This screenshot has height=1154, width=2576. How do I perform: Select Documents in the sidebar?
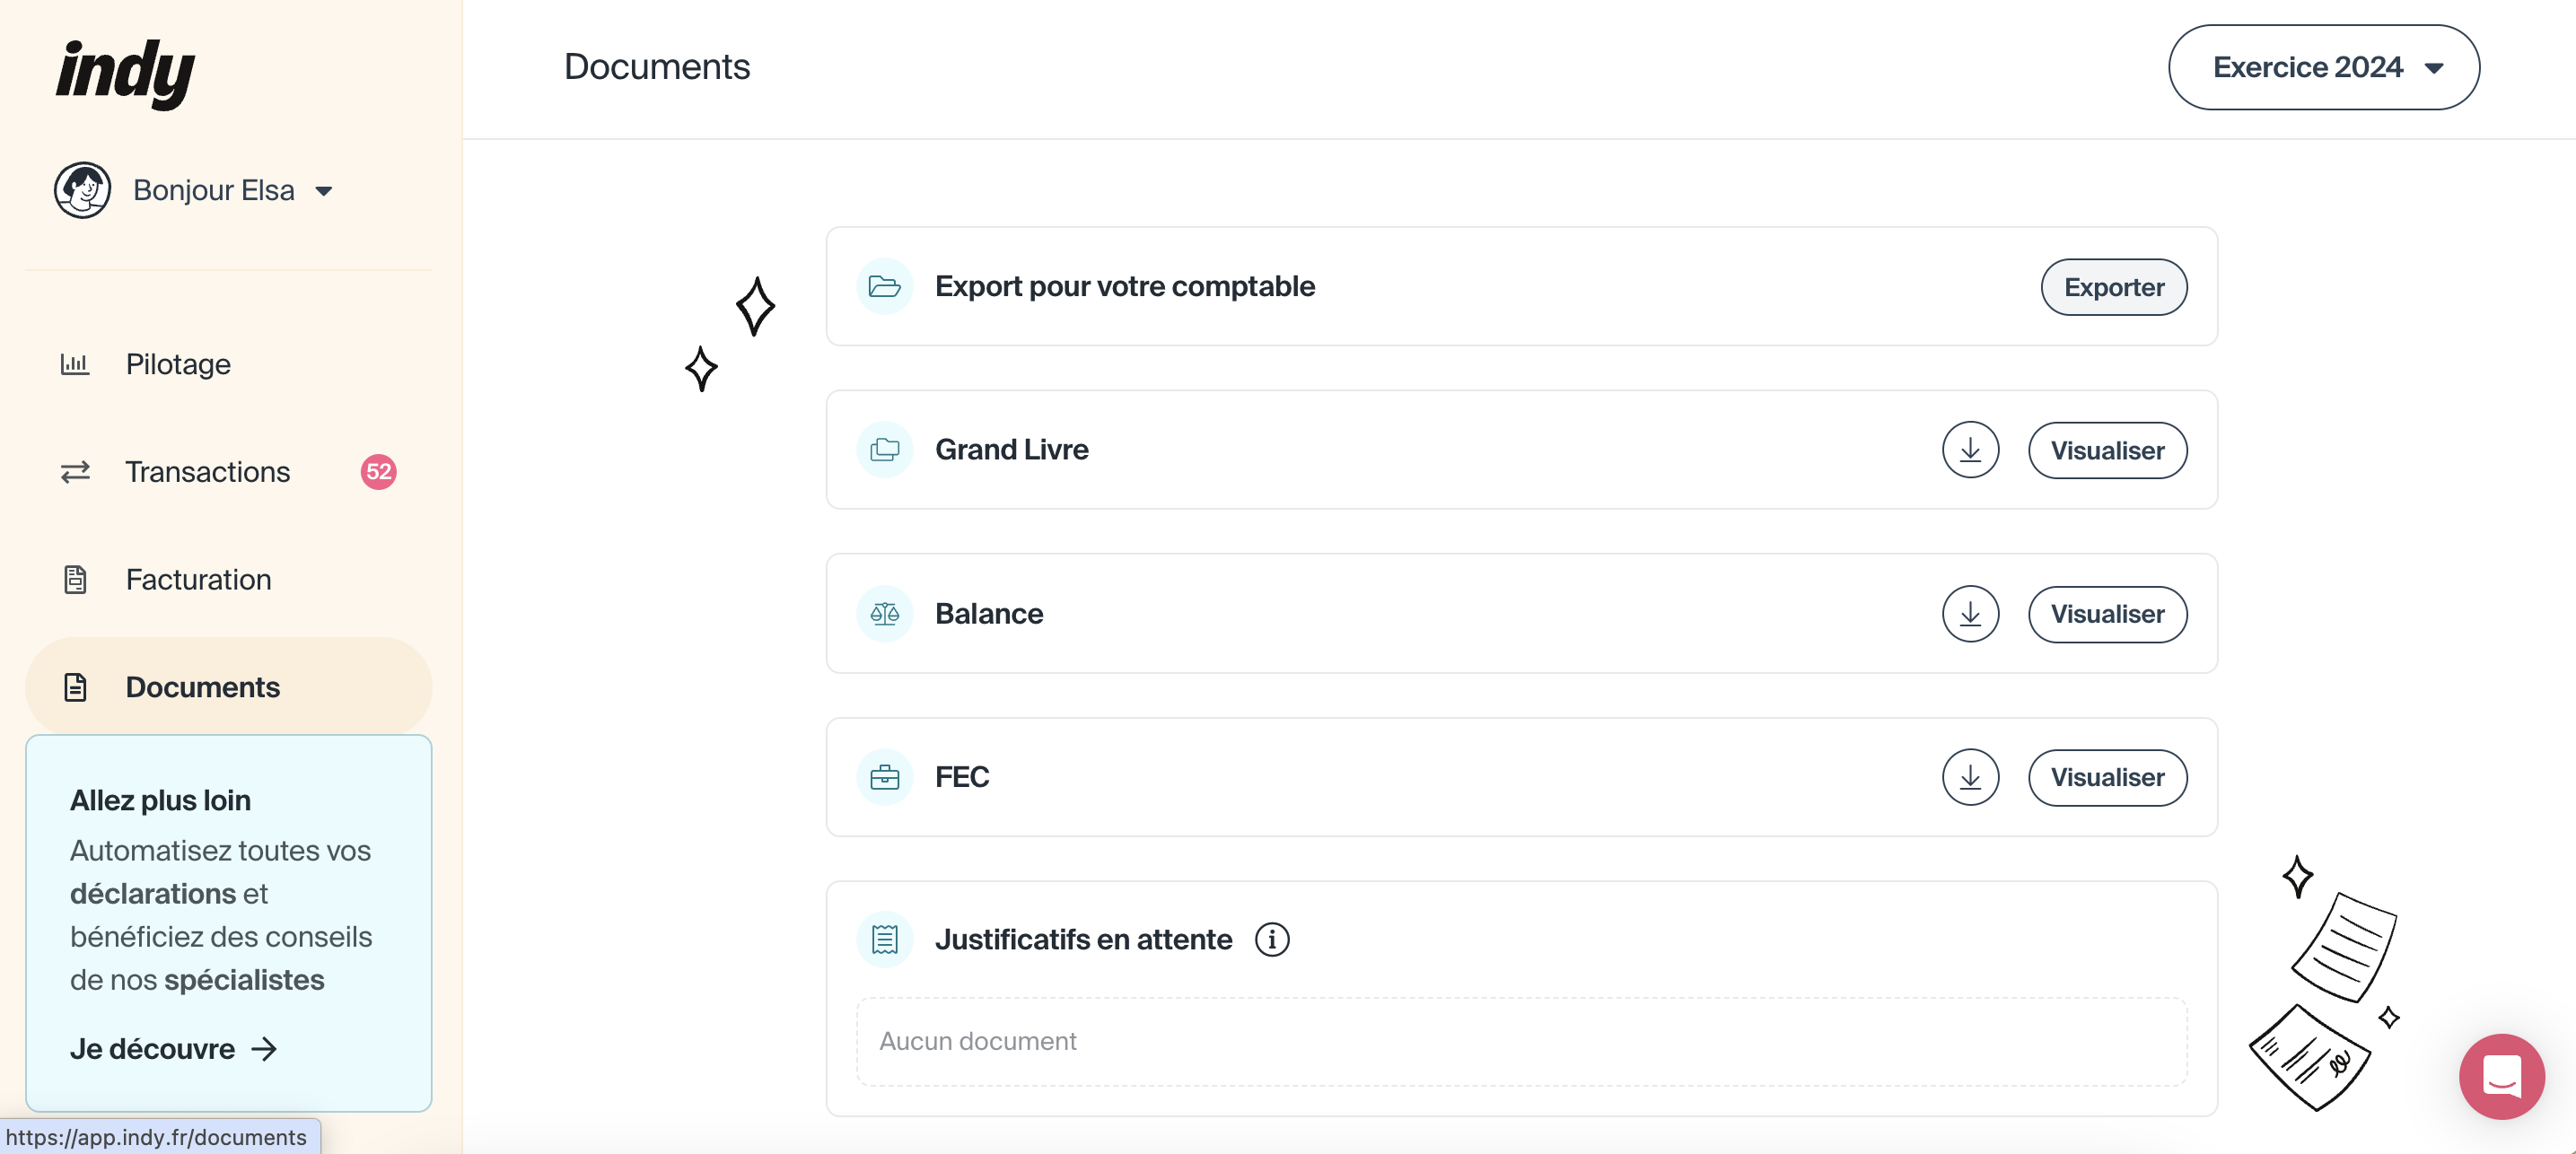click(x=202, y=687)
